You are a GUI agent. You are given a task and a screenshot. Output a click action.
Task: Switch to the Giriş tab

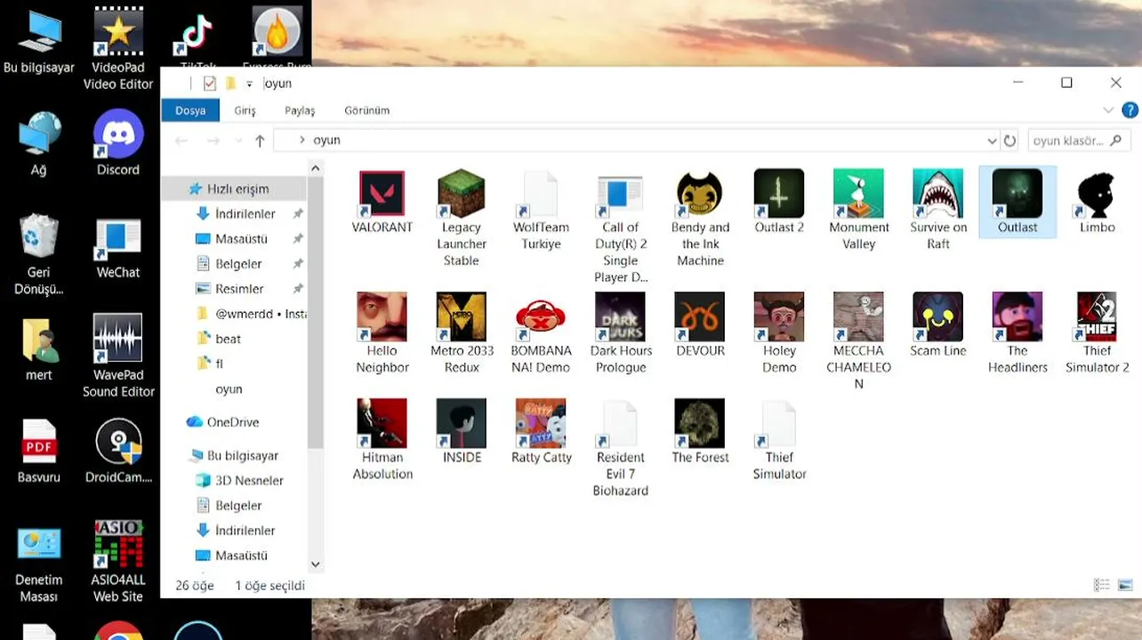coord(245,110)
